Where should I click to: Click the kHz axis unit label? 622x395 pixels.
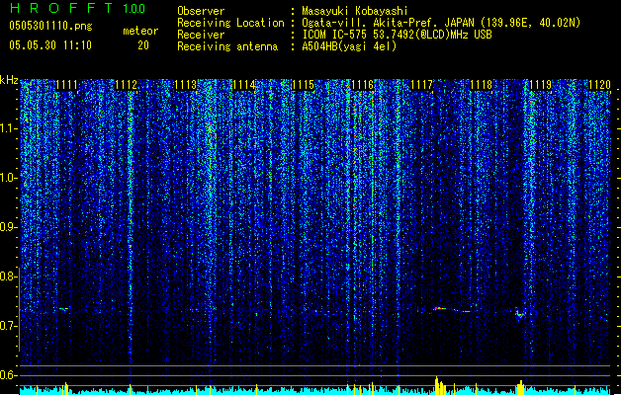coord(9,80)
